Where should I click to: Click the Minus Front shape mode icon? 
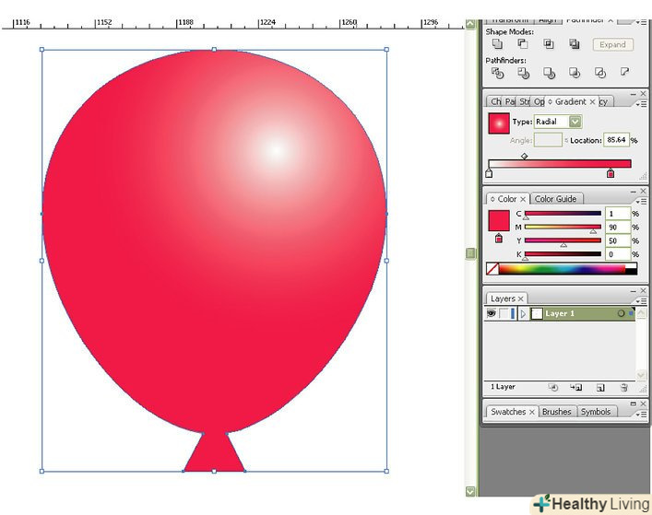(x=522, y=43)
